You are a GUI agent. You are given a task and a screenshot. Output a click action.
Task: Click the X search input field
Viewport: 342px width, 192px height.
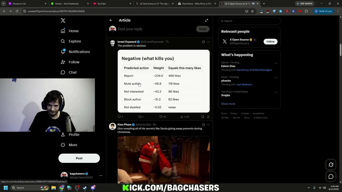point(249,21)
